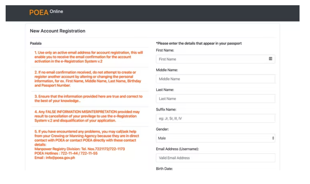The width and height of the screenshot is (310, 184).
Task: Click the passport details instruction text
Action: click(199, 43)
